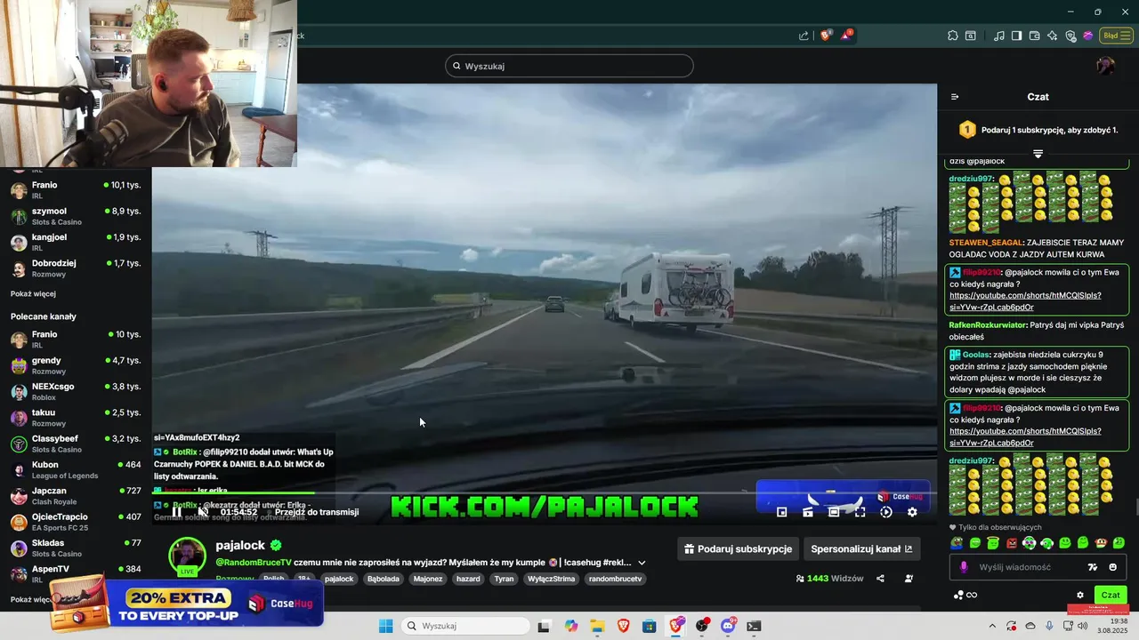This screenshot has width=1139, height=640.
Task: Click the pajalock channel avatar
Action: (188, 556)
